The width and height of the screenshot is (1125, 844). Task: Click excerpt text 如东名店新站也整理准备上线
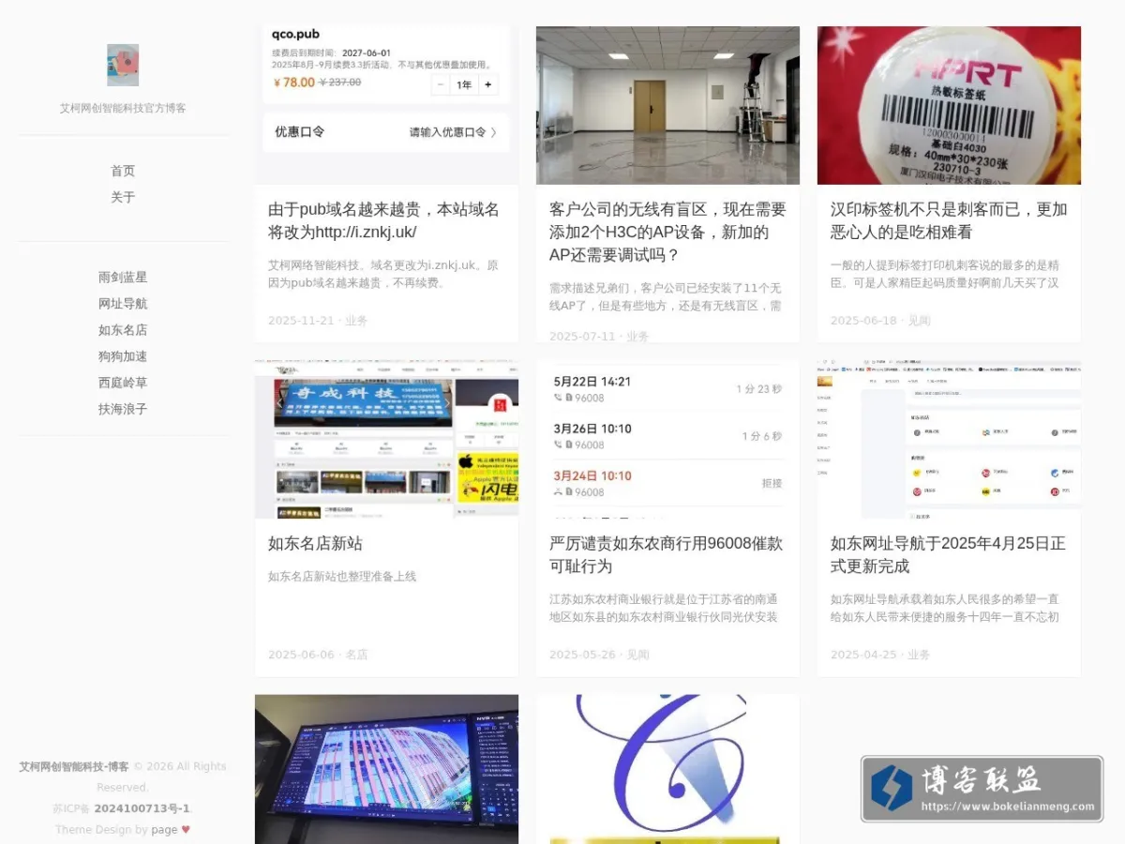[x=342, y=577]
